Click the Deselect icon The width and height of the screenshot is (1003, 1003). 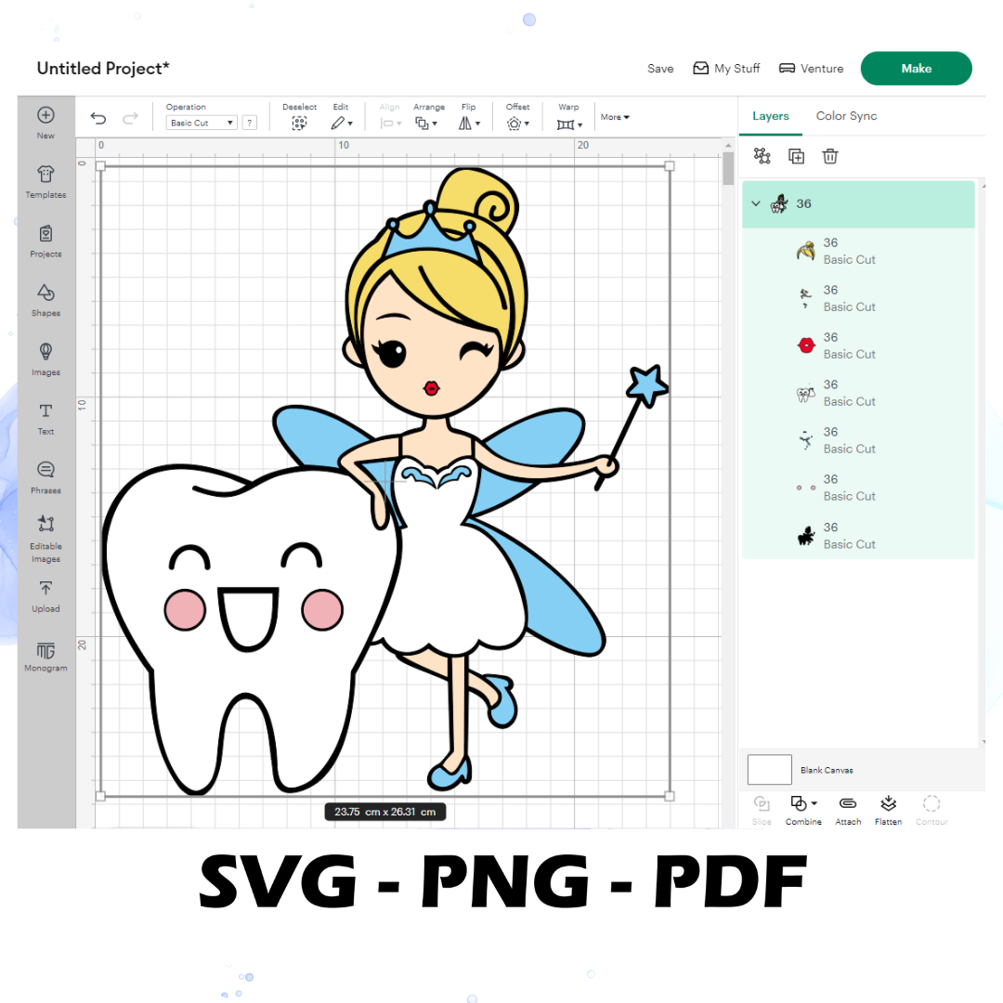pyautogui.click(x=299, y=123)
